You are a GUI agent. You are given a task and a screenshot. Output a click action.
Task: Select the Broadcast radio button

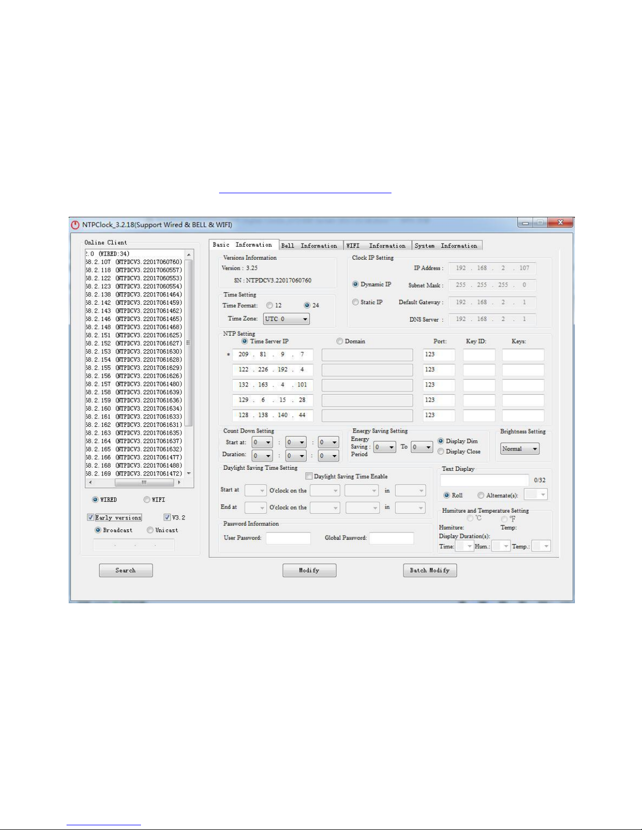[x=97, y=530]
